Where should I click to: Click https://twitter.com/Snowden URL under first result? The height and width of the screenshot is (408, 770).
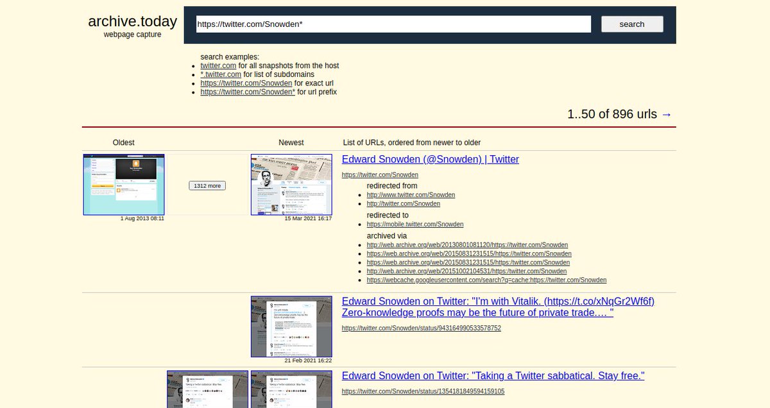[380, 175]
